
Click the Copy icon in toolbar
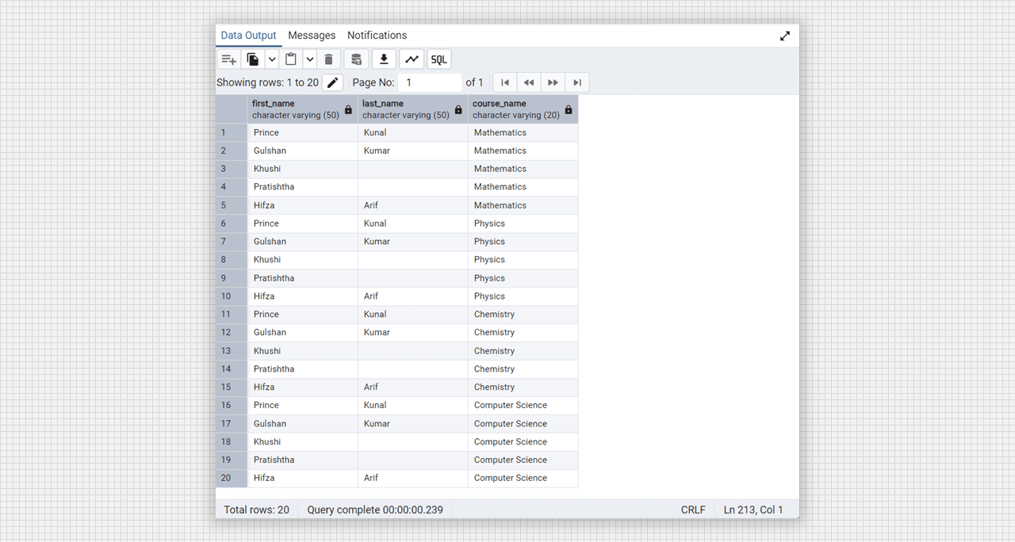253,59
